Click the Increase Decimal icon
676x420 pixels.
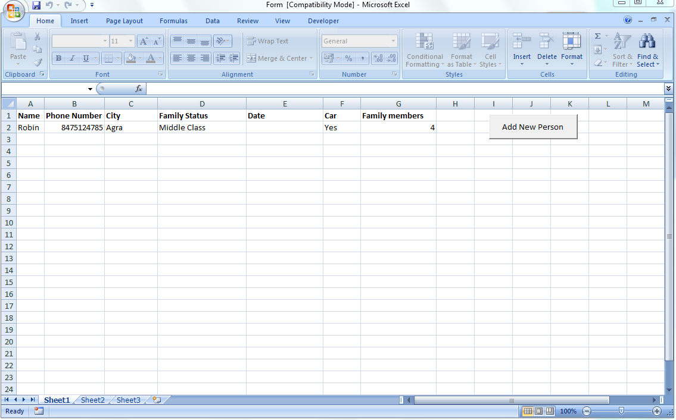[379, 58]
